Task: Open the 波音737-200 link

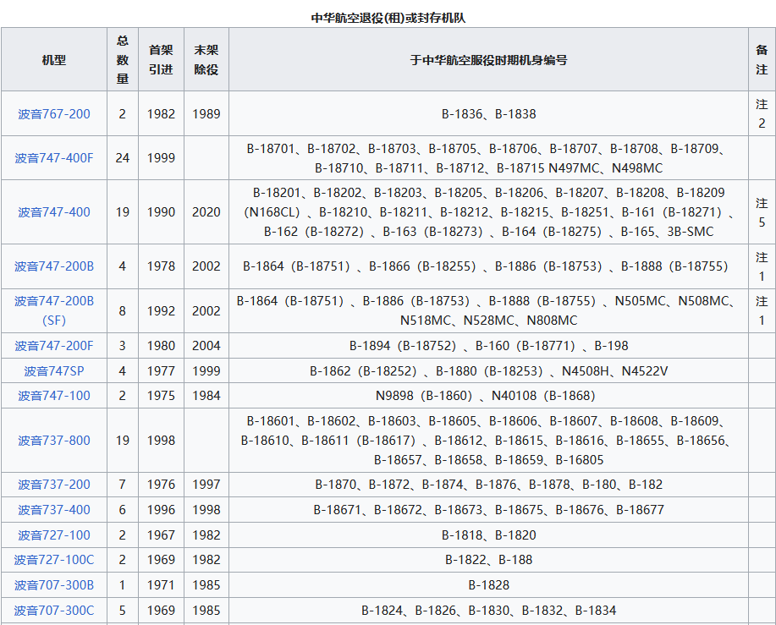Action: [x=54, y=484]
